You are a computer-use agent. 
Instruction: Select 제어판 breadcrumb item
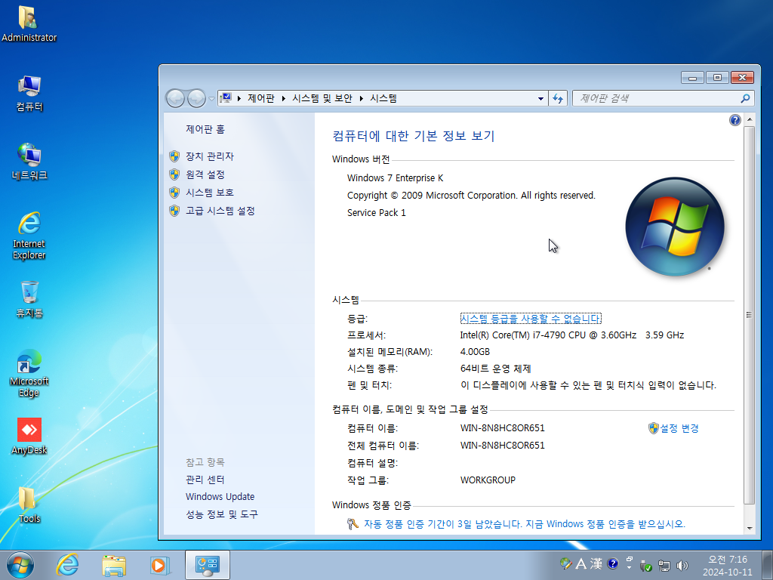coord(260,99)
